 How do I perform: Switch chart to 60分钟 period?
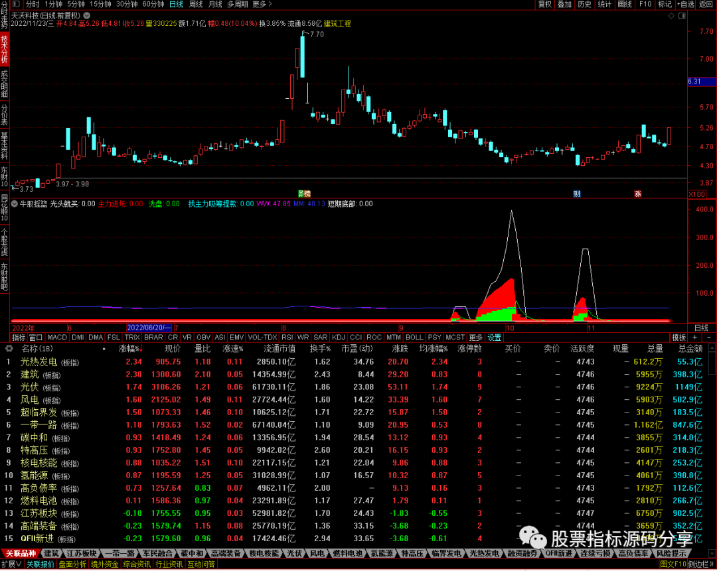(153, 4)
